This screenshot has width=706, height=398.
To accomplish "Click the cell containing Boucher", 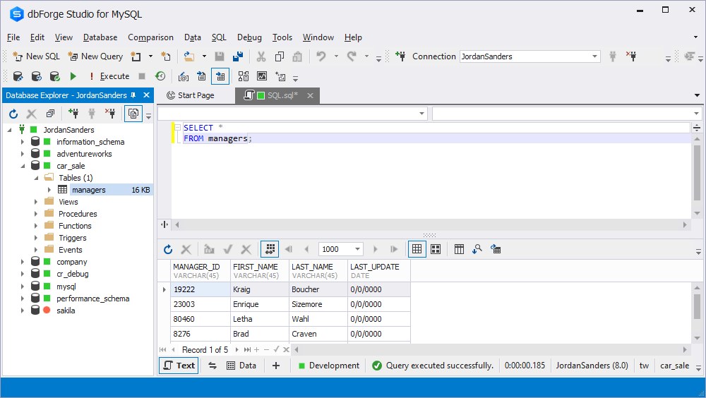I will click(318, 289).
